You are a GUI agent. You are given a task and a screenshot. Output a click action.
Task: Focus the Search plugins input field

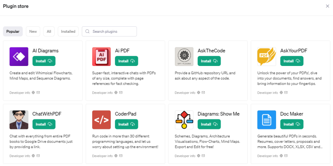click(x=109, y=31)
